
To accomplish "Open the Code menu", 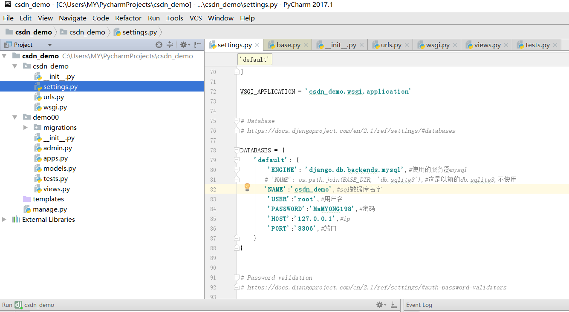I will click(101, 18).
